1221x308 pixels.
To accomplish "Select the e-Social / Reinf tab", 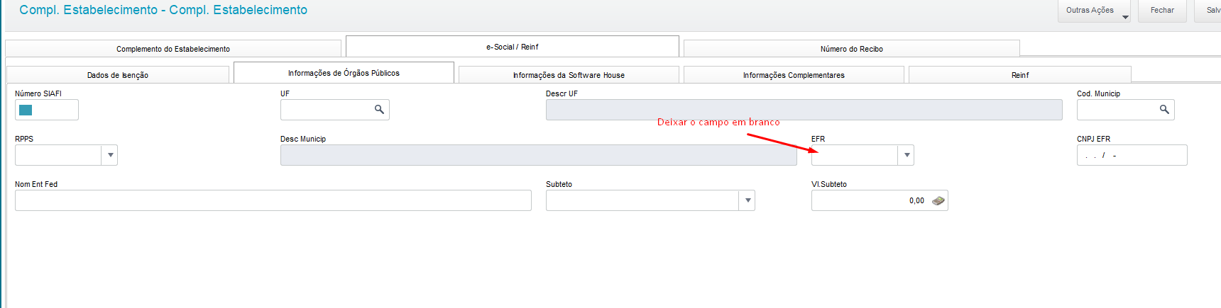I will (x=513, y=47).
